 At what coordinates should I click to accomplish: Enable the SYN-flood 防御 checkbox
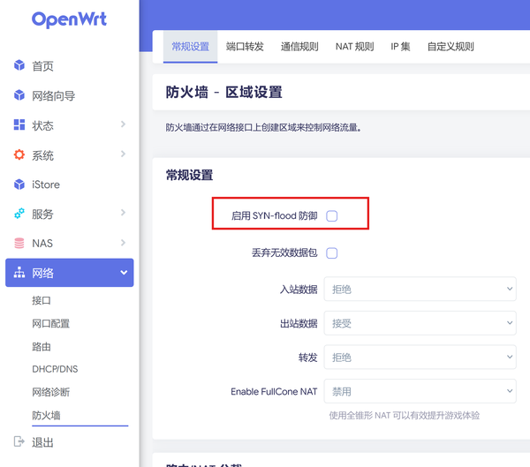coord(331,216)
